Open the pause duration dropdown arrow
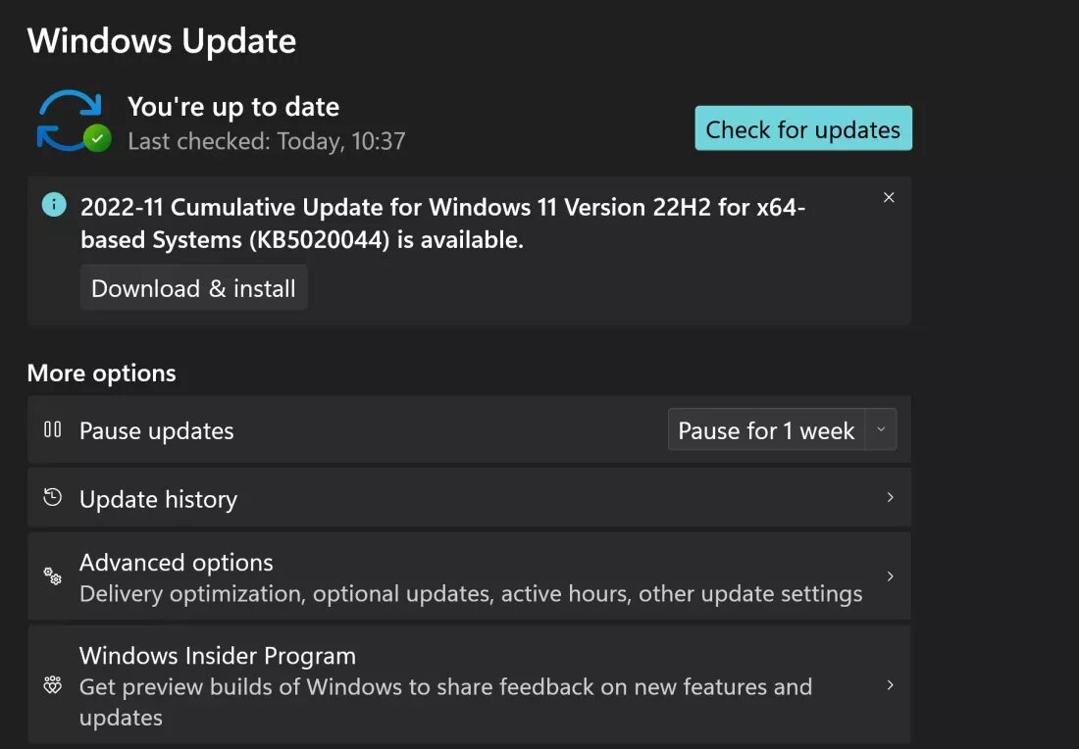Viewport: 1079px width, 749px height. click(881, 429)
